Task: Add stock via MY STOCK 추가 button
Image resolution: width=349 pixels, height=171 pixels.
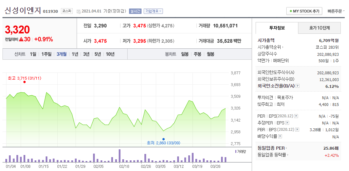Action: pyautogui.click(x=304, y=11)
